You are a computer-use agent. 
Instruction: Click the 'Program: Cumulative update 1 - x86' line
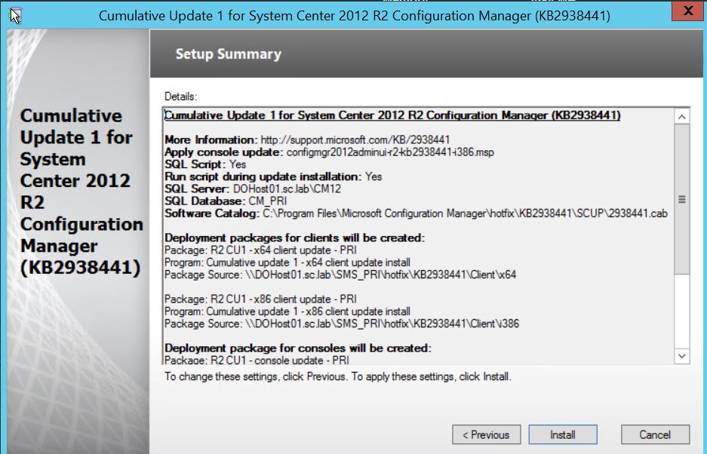point(287,311)
